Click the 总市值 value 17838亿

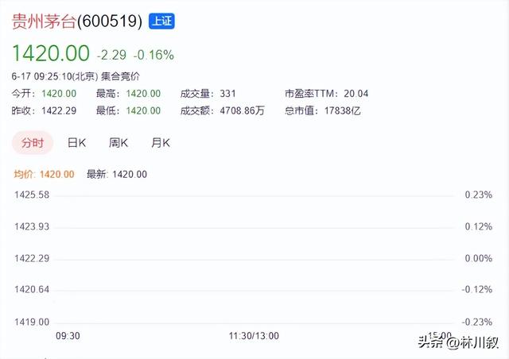coord(343,111)
